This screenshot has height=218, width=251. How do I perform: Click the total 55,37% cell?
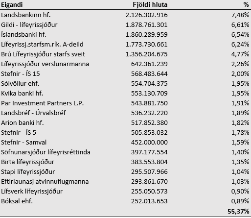tap(238, 212)
